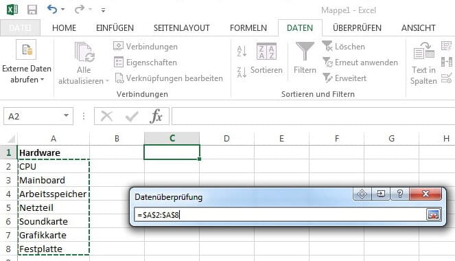Click the Save icon in quick access toolbar
455x261 pixels.
pos(32,10)
